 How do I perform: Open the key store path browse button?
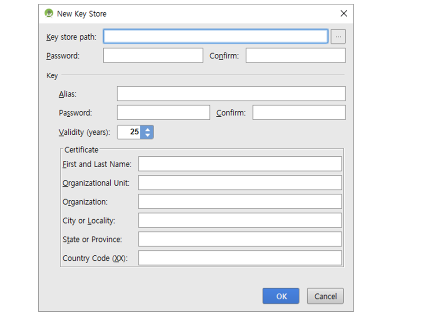338,37
